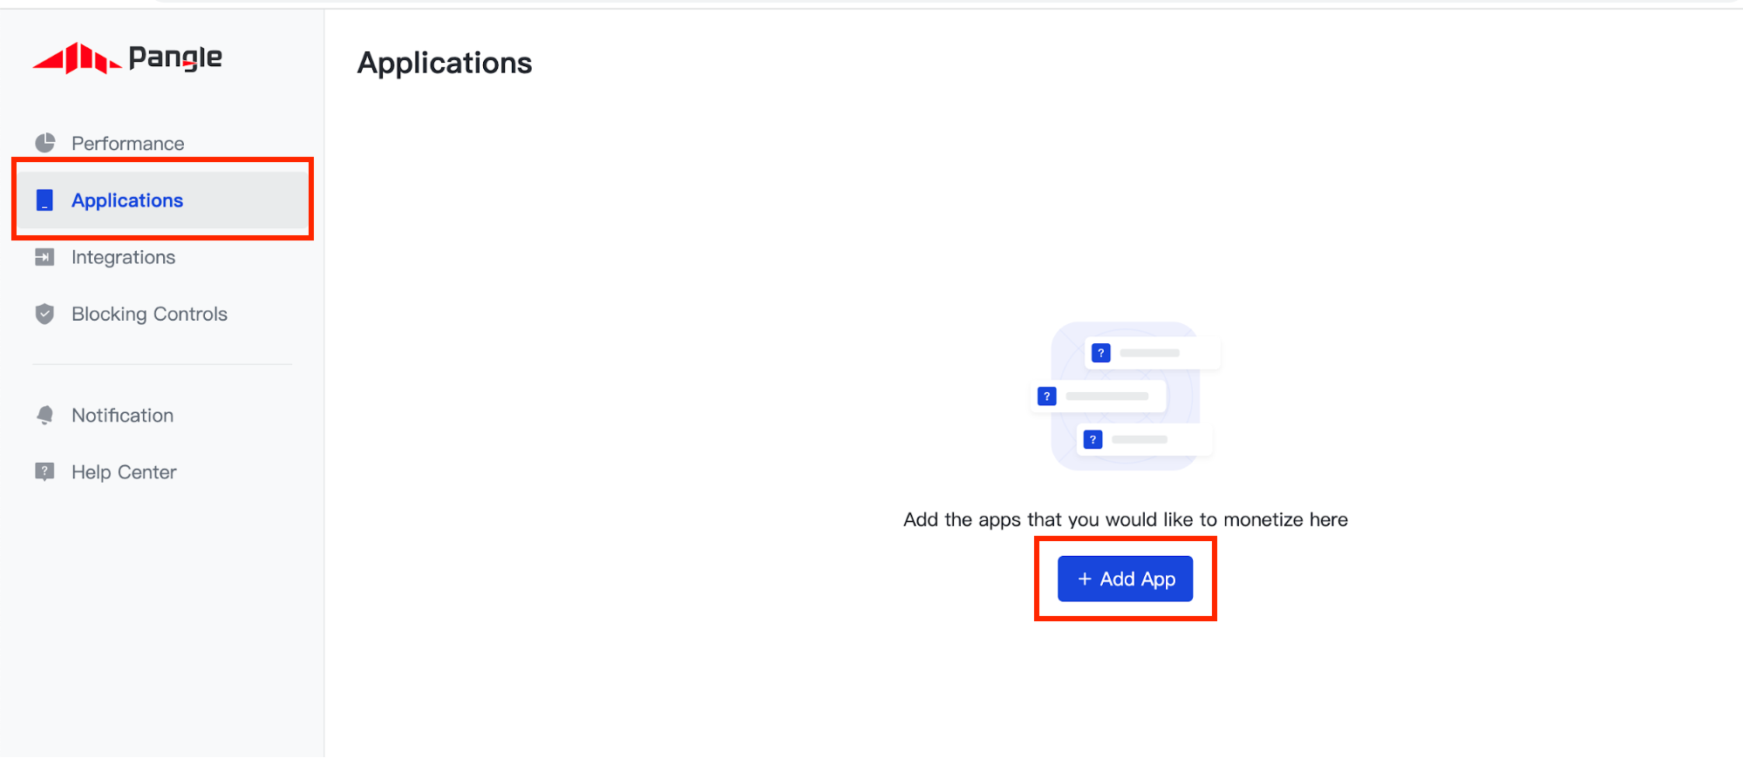Open the Performance section in sidebar

point(127,144)
